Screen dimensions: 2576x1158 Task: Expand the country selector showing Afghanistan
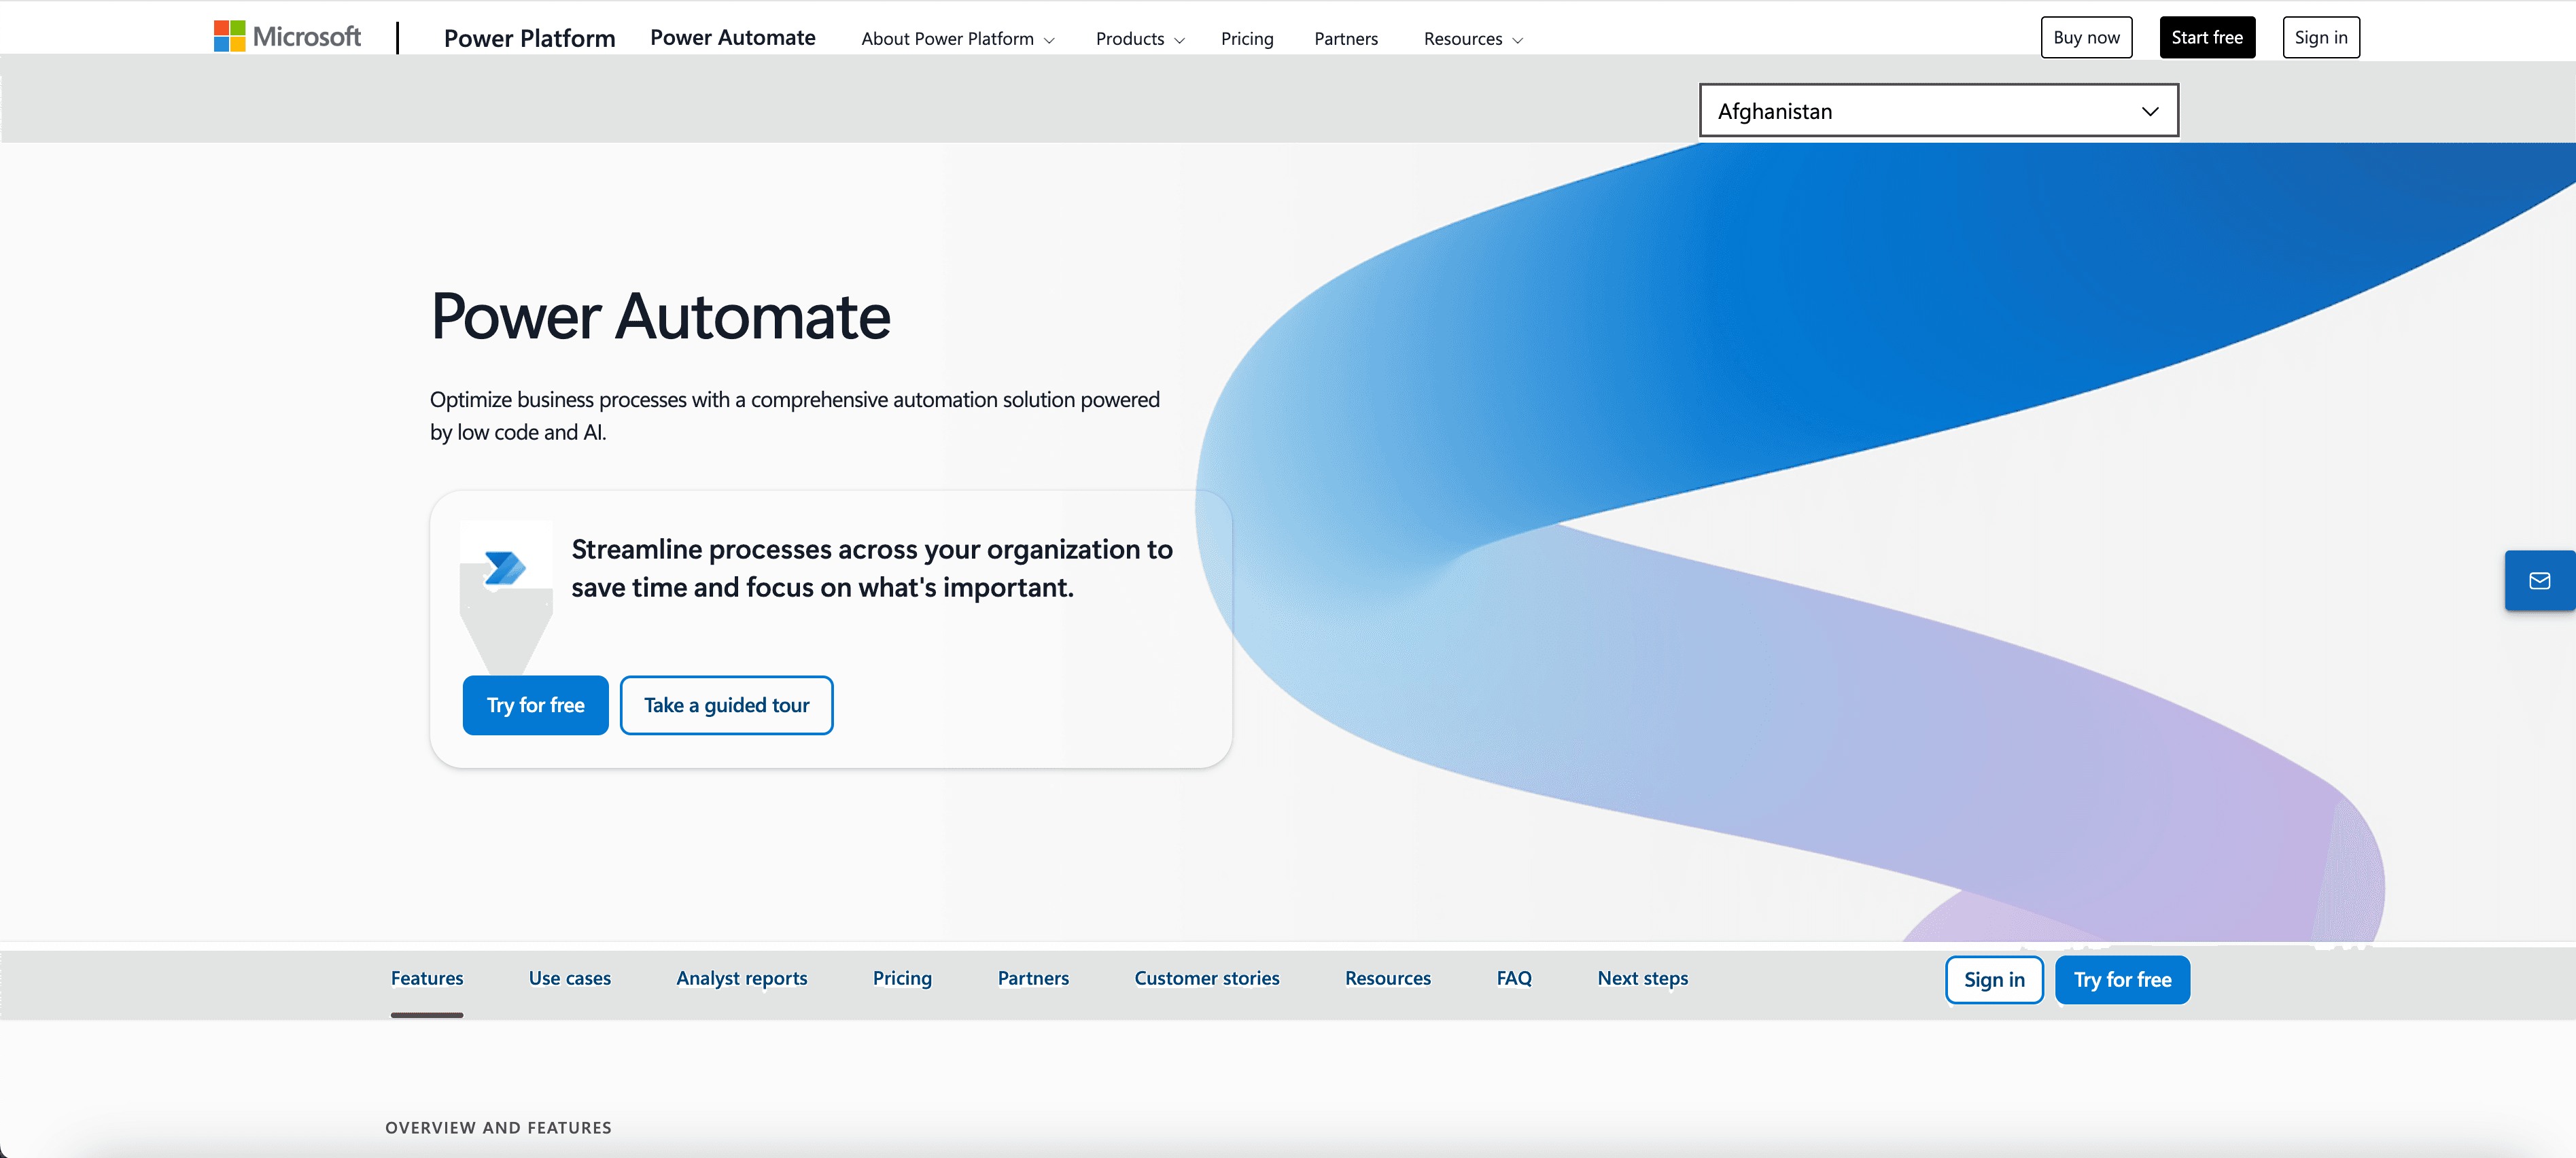pos(1938,110)
